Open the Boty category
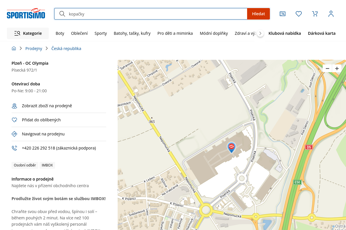Image resolution: width=346 pixels, height=230 pixels. point(60,33)
